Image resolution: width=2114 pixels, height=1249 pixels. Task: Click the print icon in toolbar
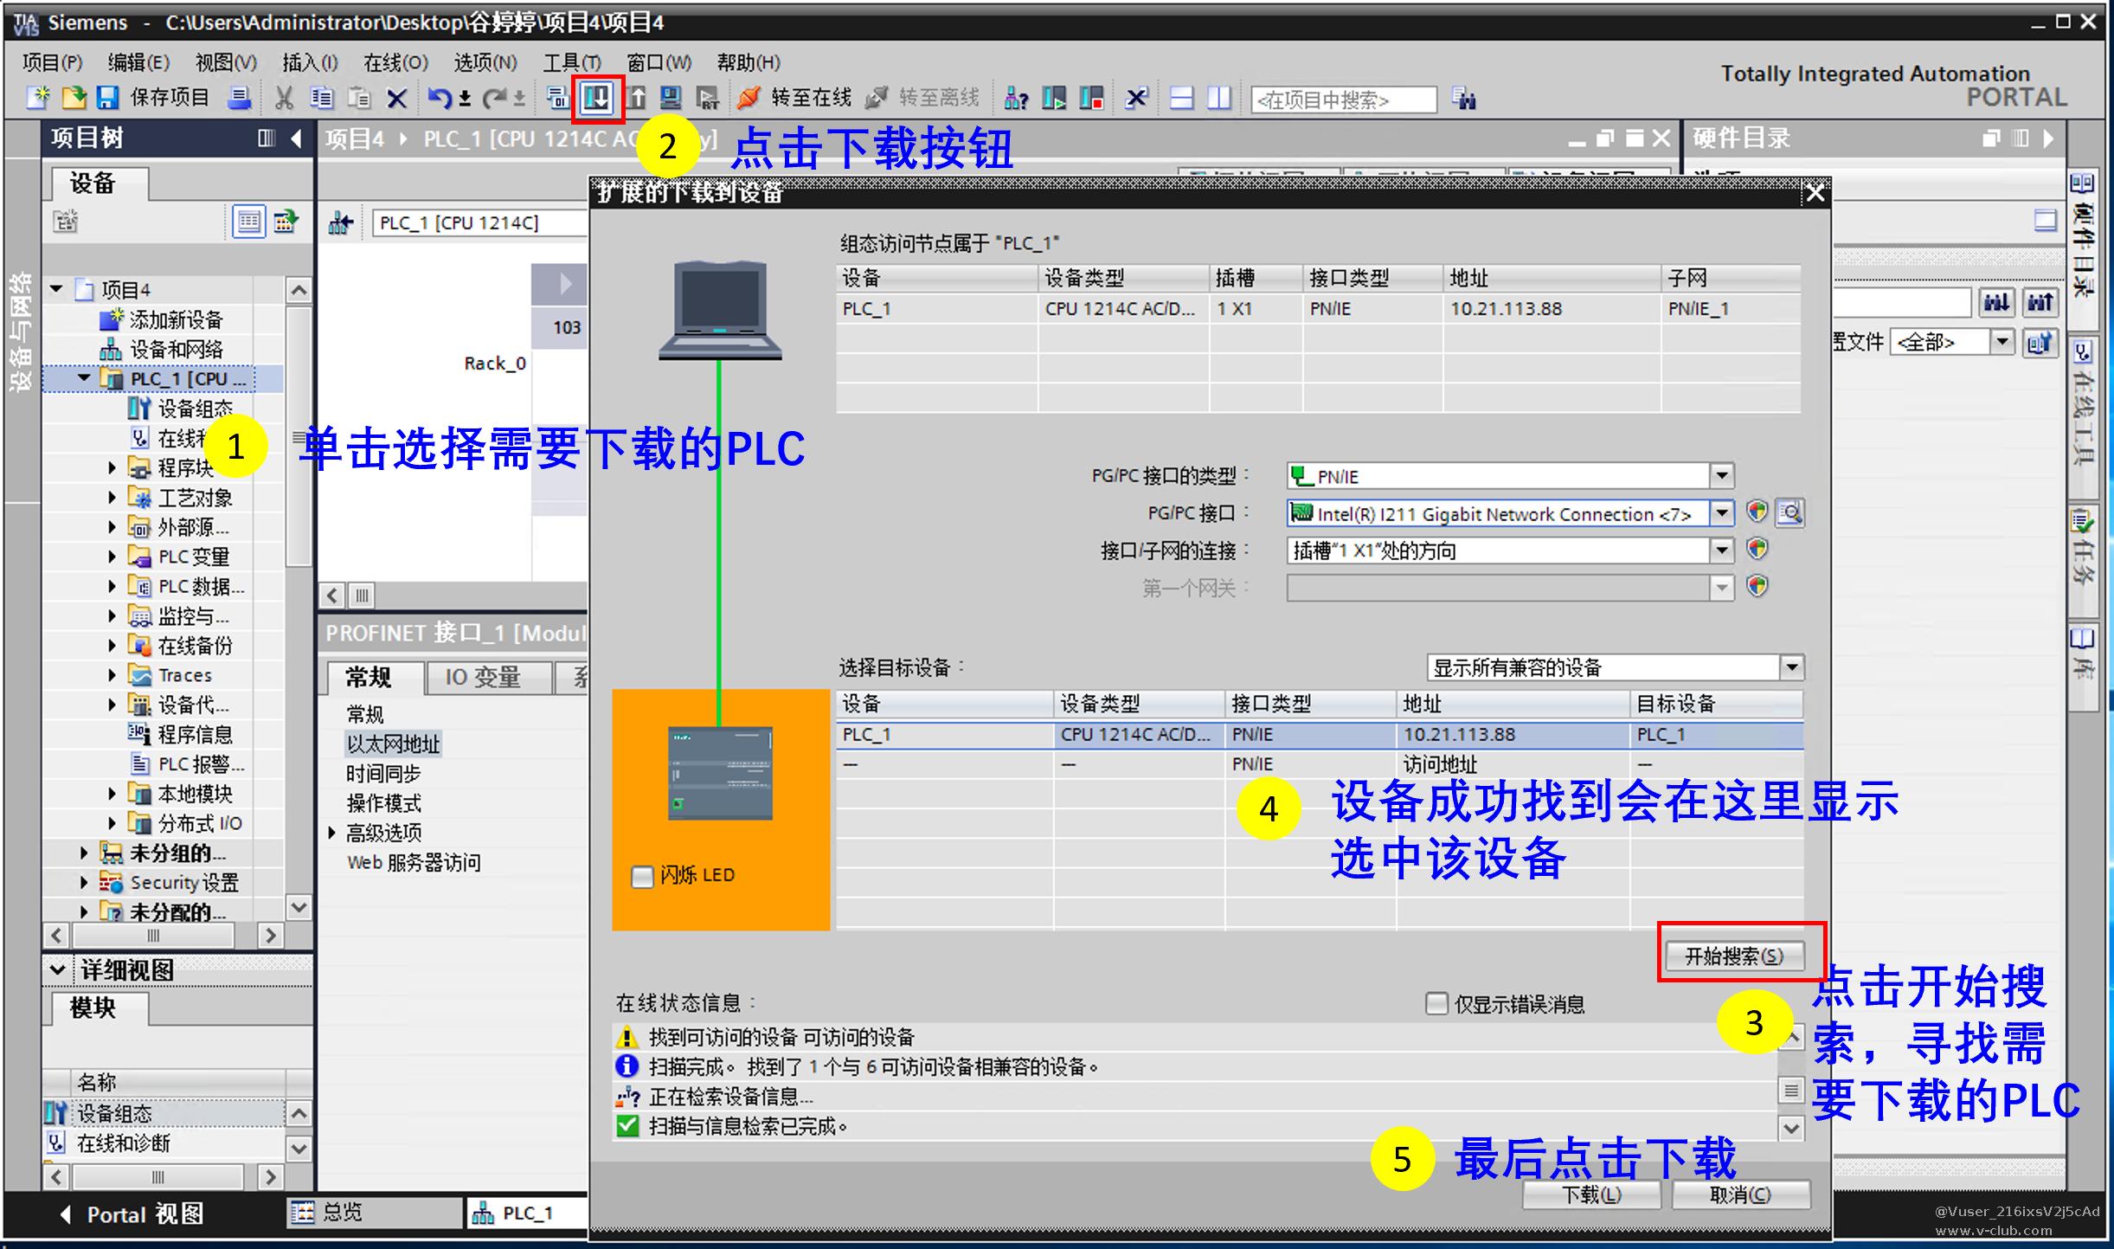[x=239, y=98]
